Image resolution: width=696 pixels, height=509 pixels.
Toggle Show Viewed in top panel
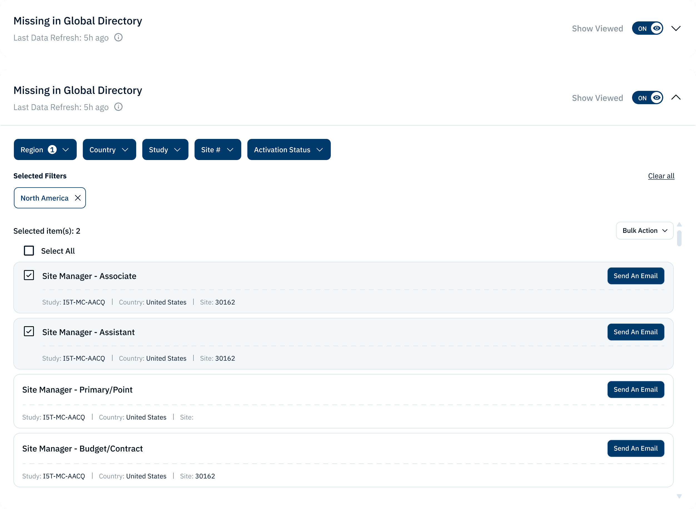coord(647,28)
